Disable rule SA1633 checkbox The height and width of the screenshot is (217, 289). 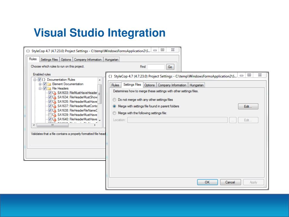coord(50,93)
